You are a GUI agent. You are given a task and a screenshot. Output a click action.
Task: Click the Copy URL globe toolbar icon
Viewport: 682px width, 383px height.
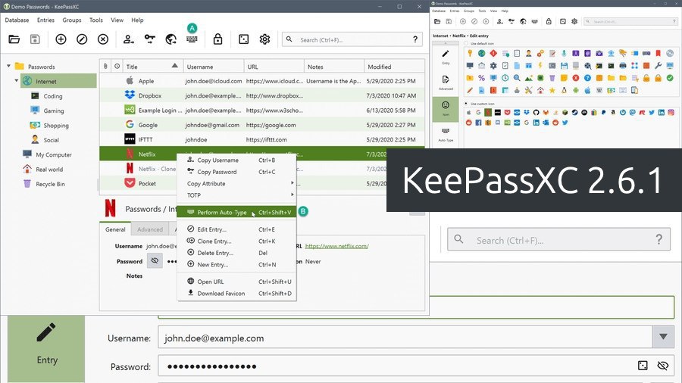(x=171, y=39)
